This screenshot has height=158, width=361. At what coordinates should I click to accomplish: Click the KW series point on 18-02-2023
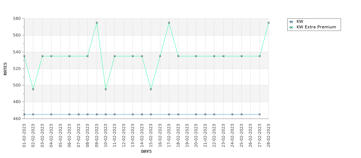click(178, 114)
